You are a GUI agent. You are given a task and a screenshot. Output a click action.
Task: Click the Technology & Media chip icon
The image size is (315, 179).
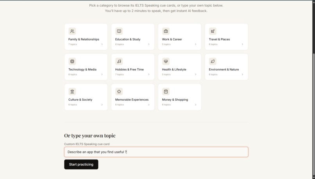click(x=72, y=61)
